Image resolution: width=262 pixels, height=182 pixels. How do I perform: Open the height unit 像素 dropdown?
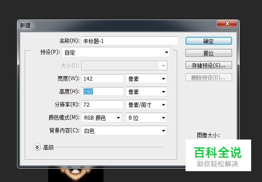click(146, 91)
